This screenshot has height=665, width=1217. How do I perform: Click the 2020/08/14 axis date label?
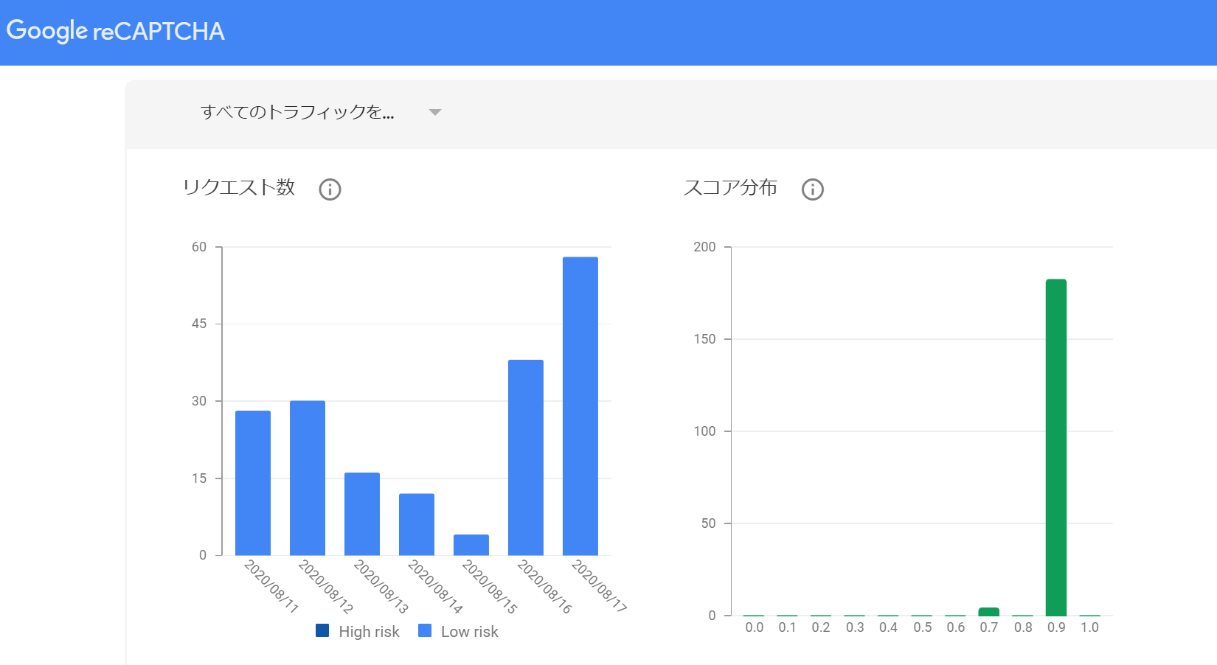click(x=435, y=586)
